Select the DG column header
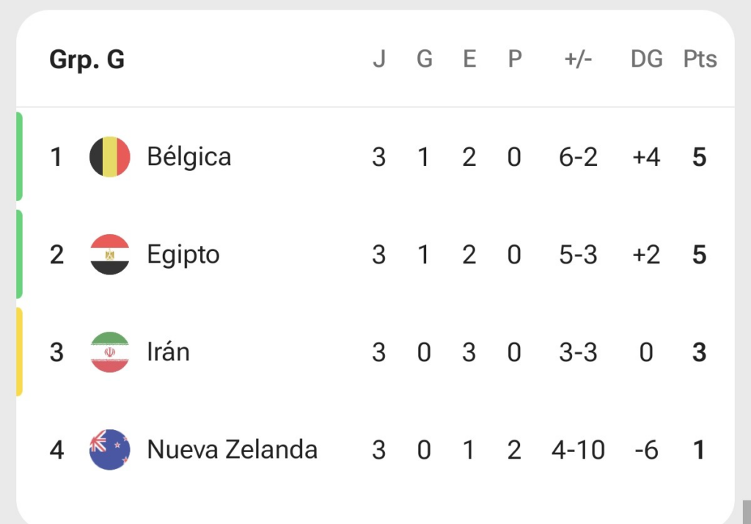Image resolution: width=751 pixels, height=524 pixels. (x=647, y=59)
